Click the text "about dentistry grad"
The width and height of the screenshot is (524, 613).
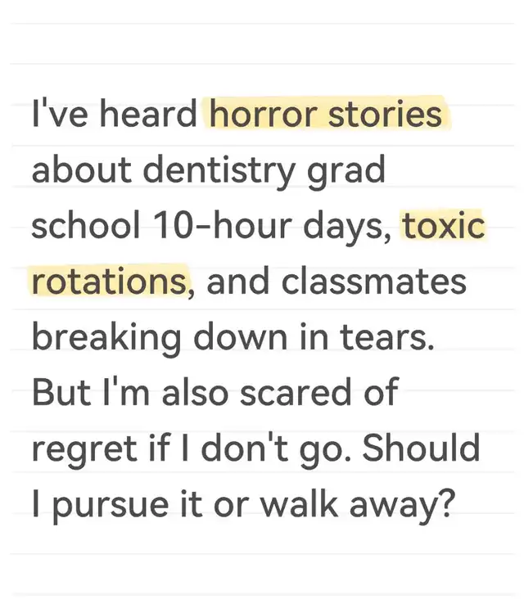(209, 171)
